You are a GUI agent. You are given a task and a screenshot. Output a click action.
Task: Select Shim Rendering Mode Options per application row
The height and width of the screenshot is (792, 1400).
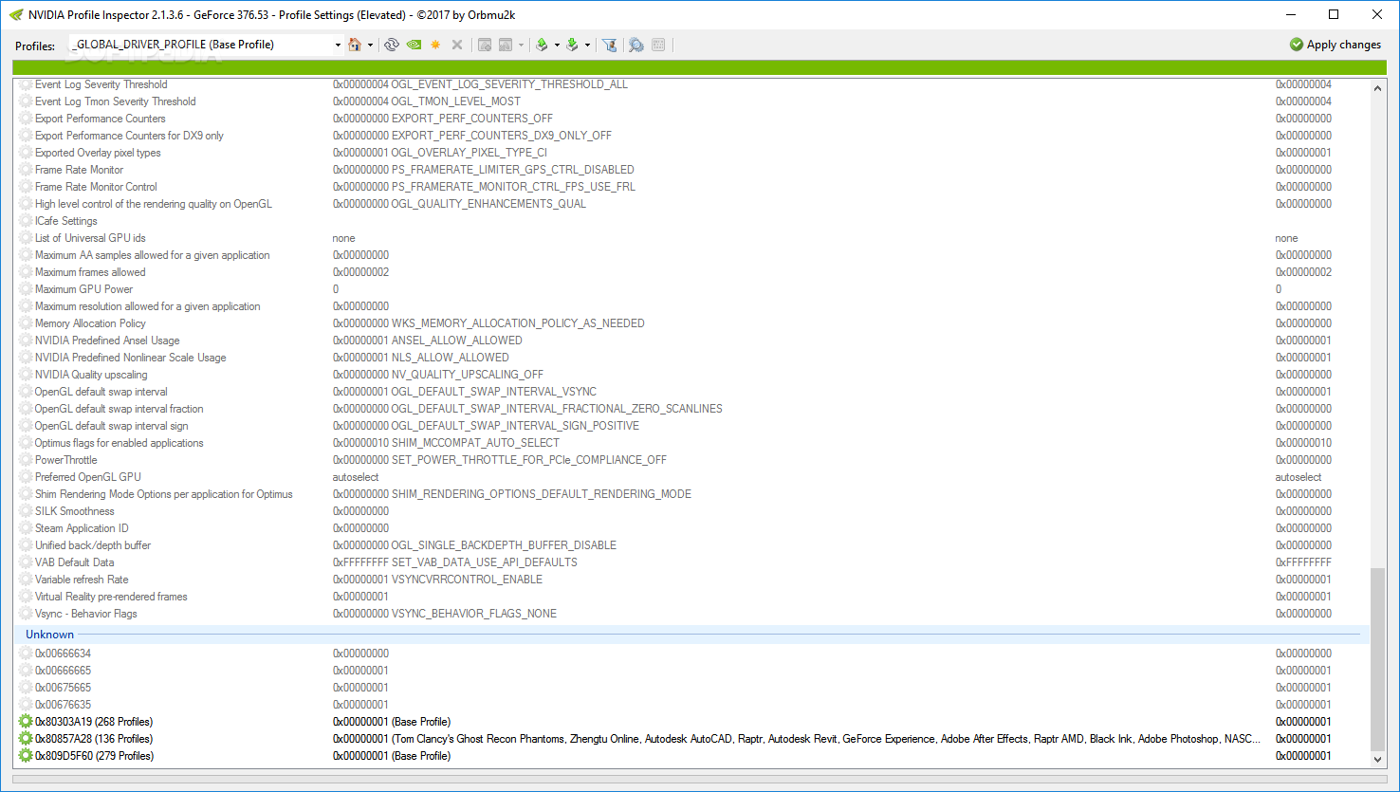[691, 494]
